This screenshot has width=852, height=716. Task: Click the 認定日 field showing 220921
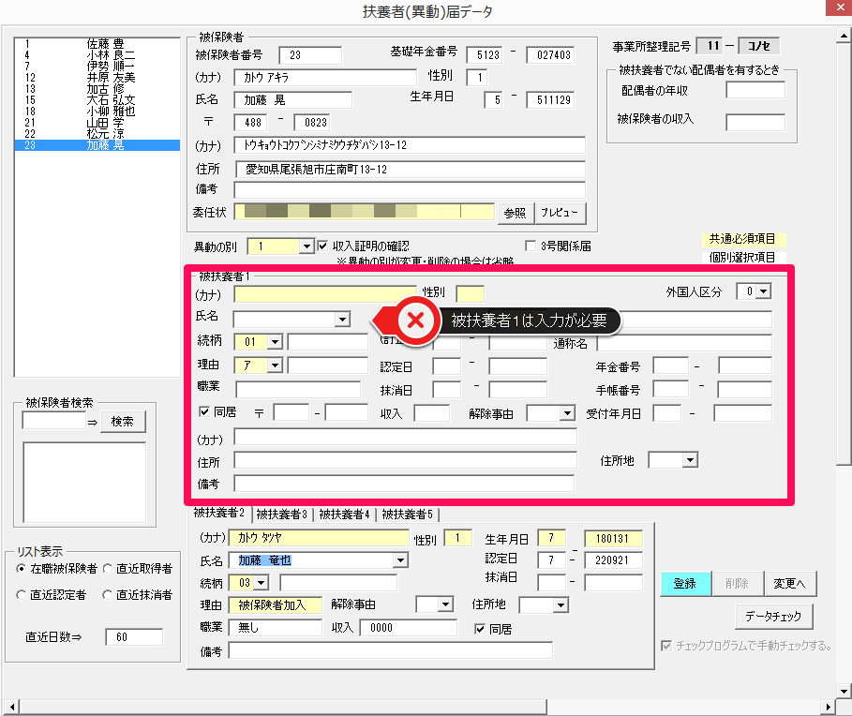(613, 560)
